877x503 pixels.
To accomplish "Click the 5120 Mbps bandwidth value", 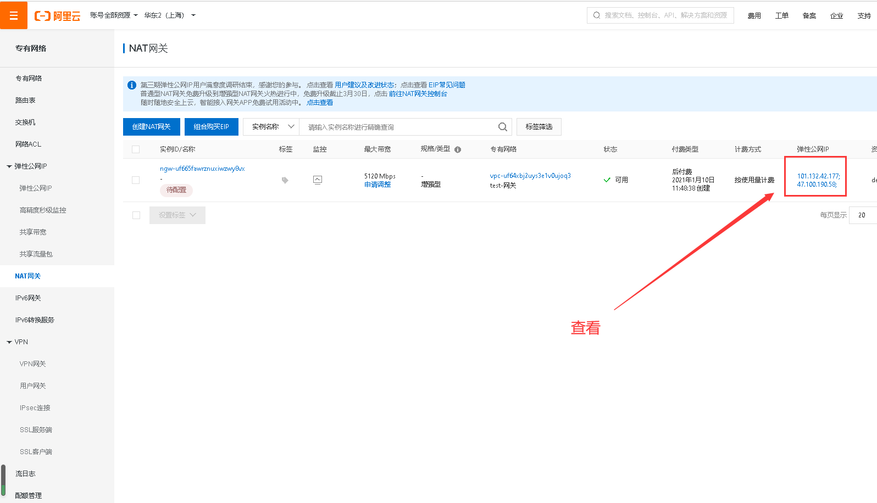I will click(380, 176).
